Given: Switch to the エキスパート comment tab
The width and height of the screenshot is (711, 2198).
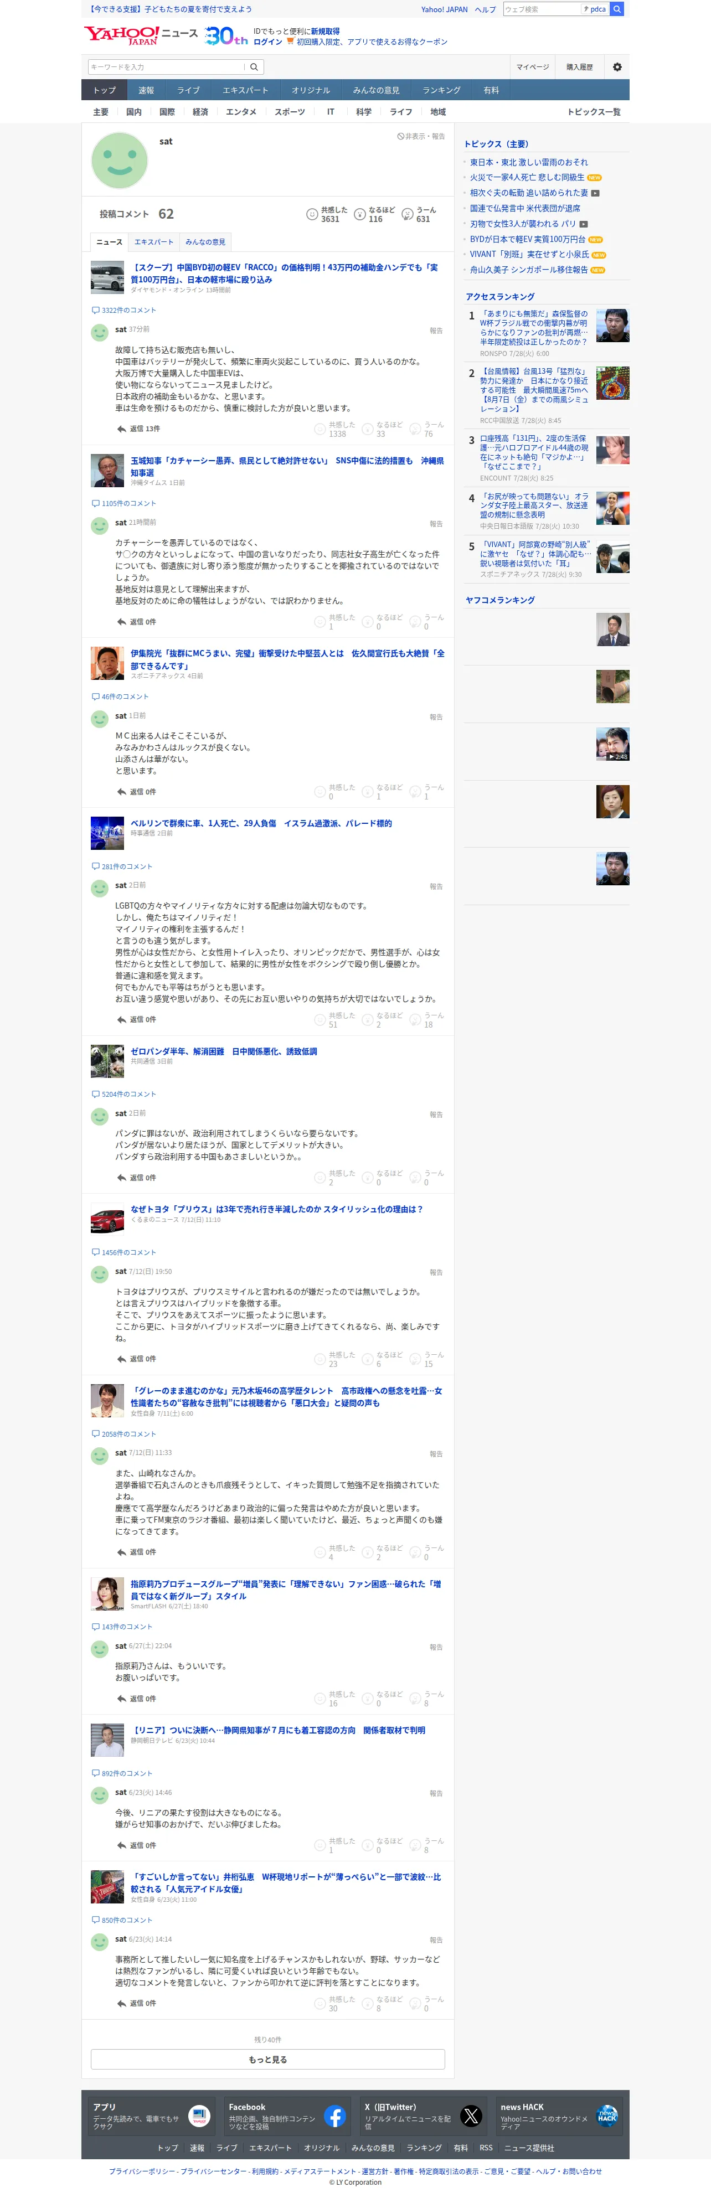Looking at the screenshot, I should (153, 241).
